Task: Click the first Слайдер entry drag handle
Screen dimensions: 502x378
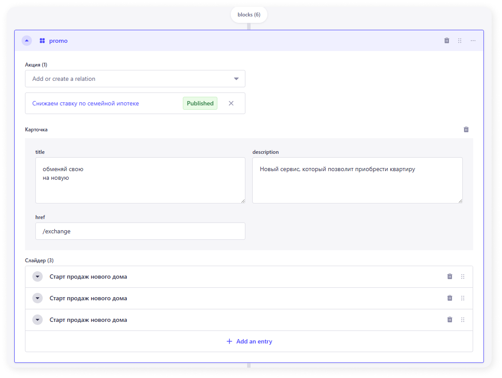Action: coord(463,276)
